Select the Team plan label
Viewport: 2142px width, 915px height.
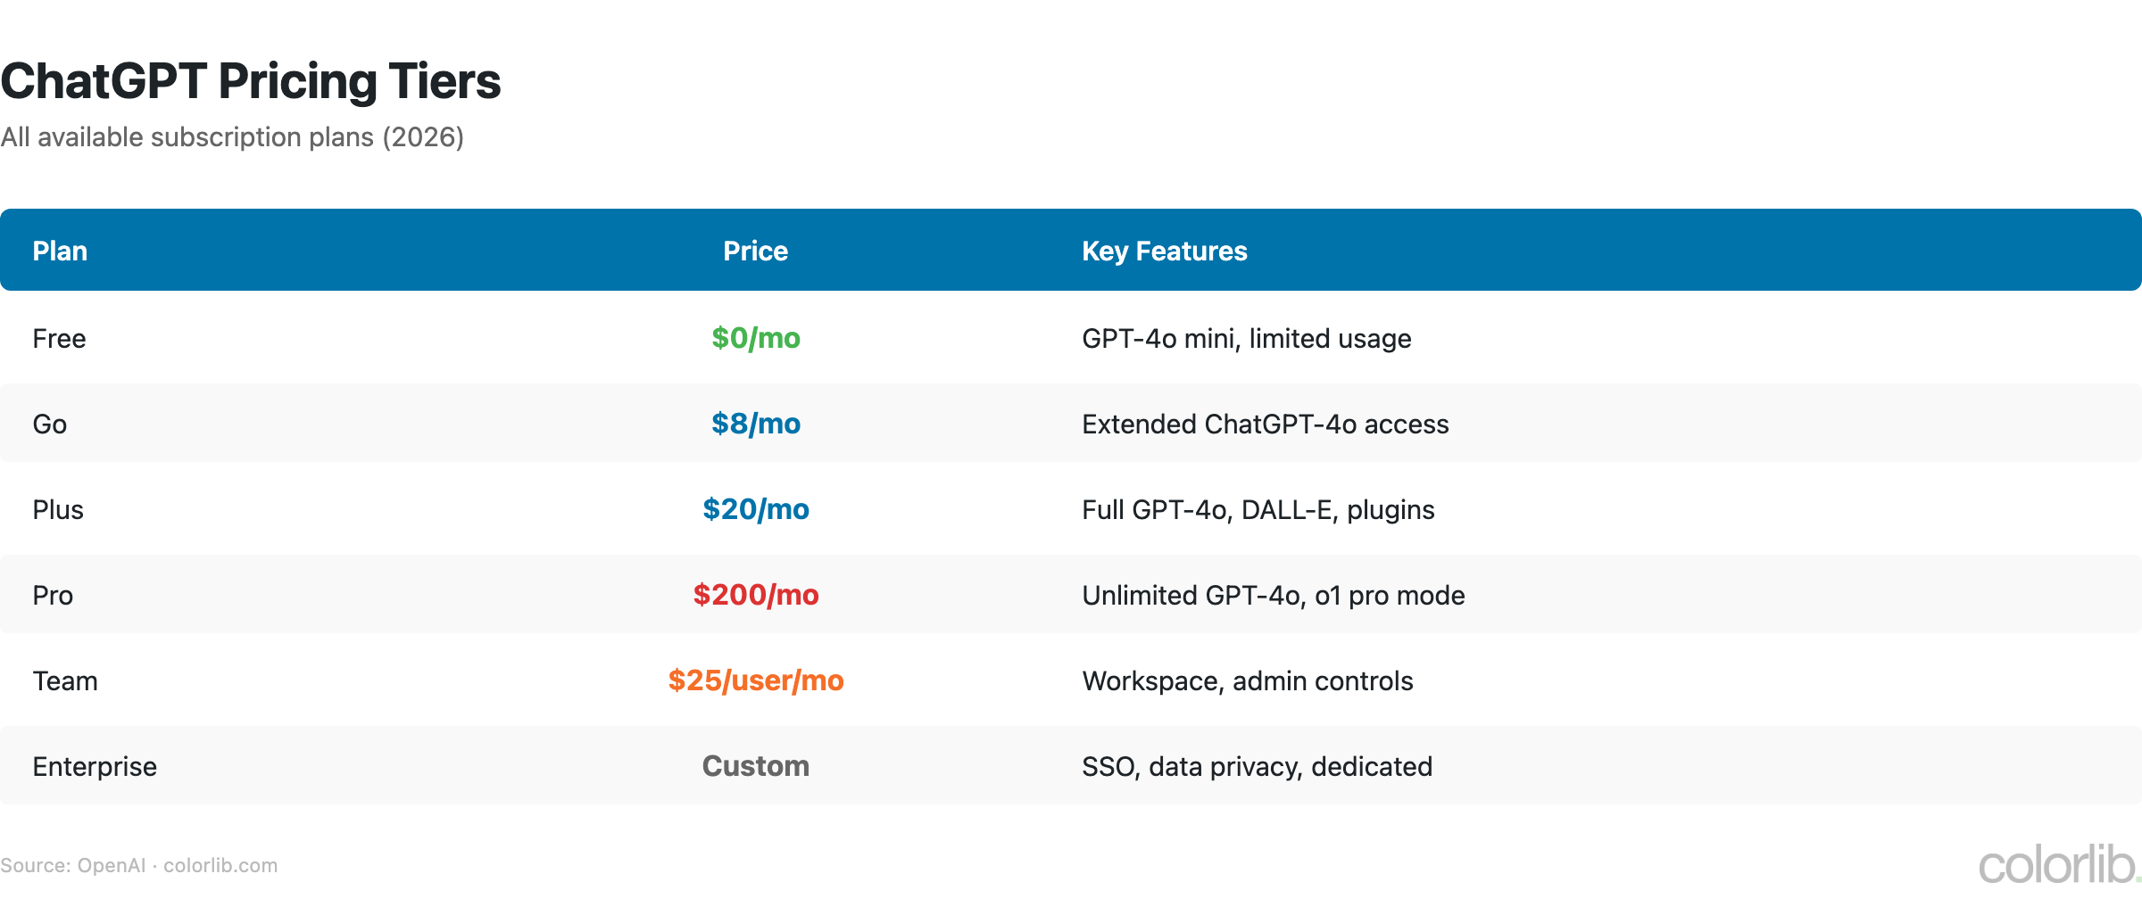click(65, 681)
